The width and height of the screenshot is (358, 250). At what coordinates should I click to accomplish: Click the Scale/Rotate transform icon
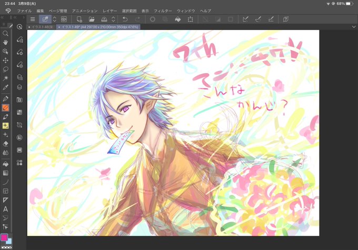[x=190, y=19]
